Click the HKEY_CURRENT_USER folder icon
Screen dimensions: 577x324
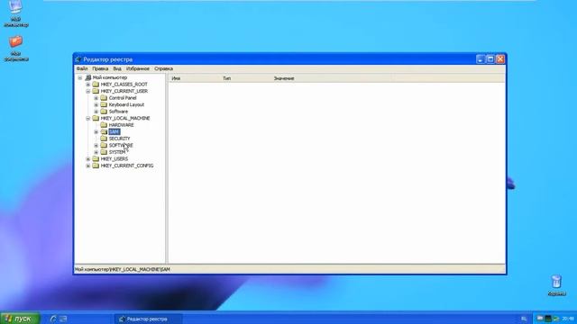[96, 91]
